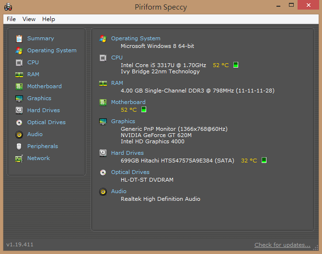Image resolution: width=322 pixels, height=254 pixels.
Task: Click the Microsoft Windows 8 64-bit text
Action: [157, 46]
